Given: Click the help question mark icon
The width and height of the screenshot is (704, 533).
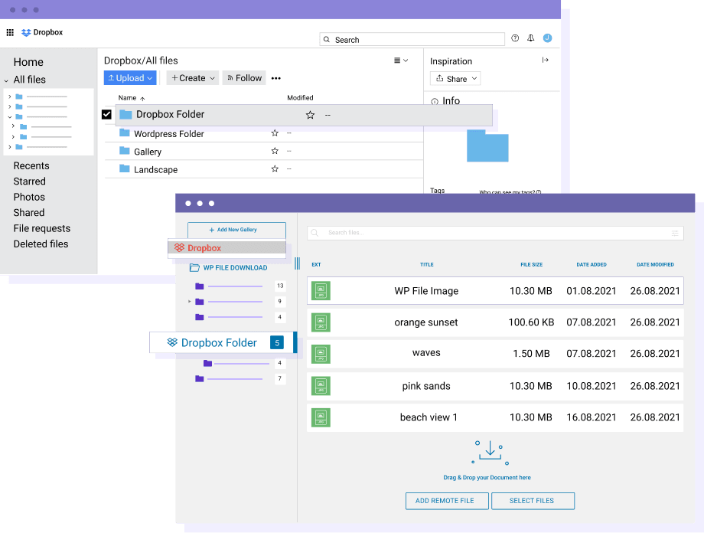Looking at the screenshot, I should coord(515,38).
